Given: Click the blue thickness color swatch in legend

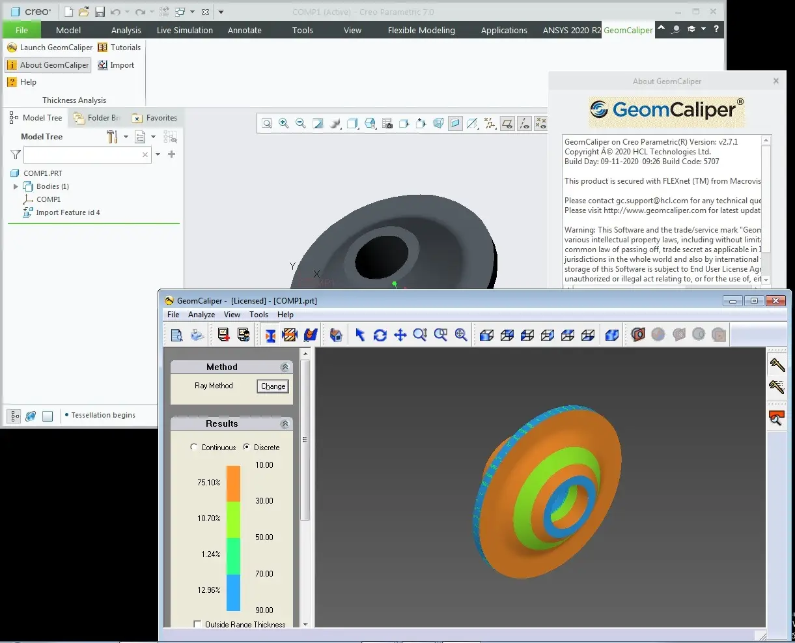Looking at the screenshot, I should 233,593.
